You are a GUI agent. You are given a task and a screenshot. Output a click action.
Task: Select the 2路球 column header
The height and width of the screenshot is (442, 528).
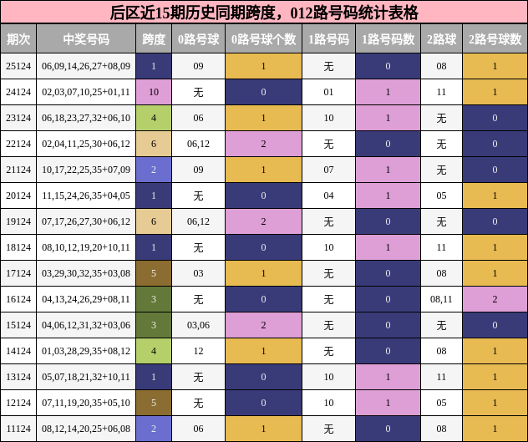[x=441, y=38]
